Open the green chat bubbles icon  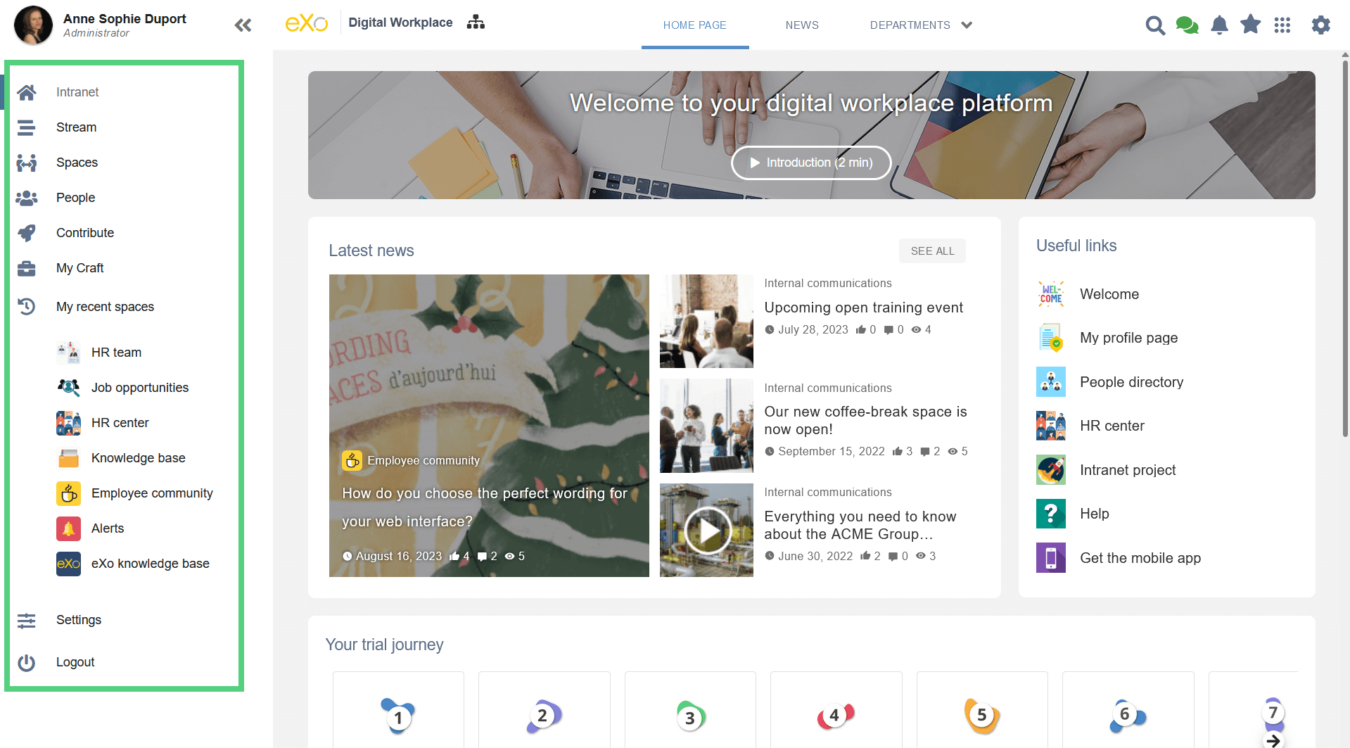1187,25
